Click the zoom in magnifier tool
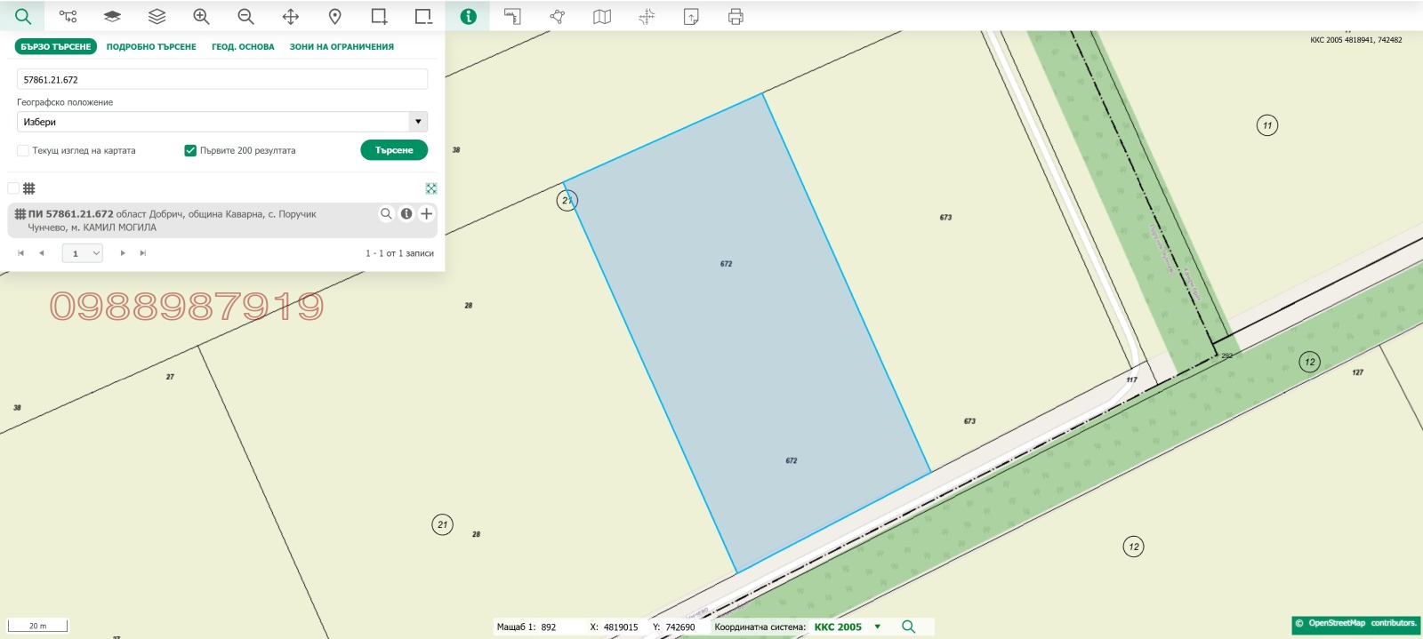Image resolution: width=1423 pixels, height=639 pixels. coord(201,17)
